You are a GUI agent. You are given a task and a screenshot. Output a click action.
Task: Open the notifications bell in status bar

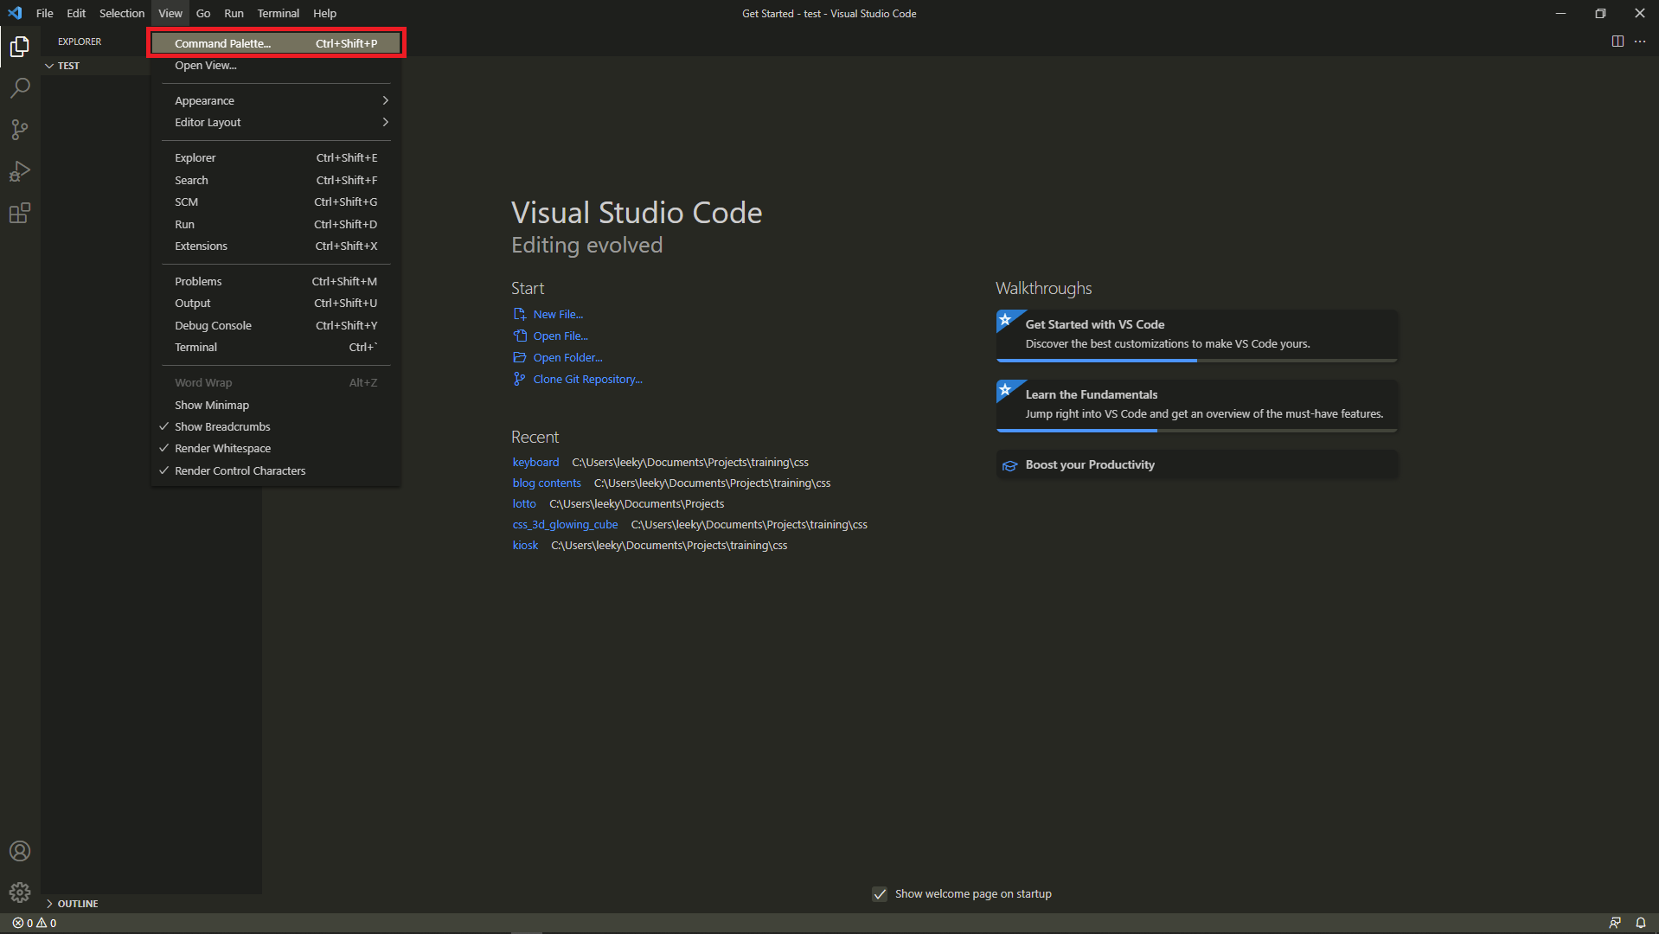(x=1640, y=923)
